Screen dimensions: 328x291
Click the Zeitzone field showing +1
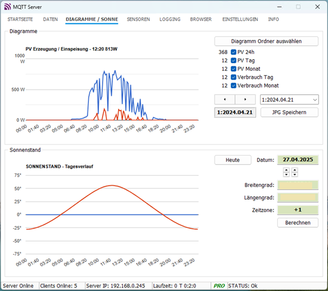coord(298,210)
